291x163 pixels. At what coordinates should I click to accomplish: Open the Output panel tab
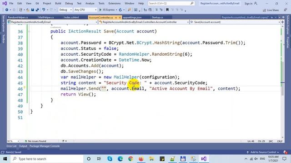(x=23, y=146)
